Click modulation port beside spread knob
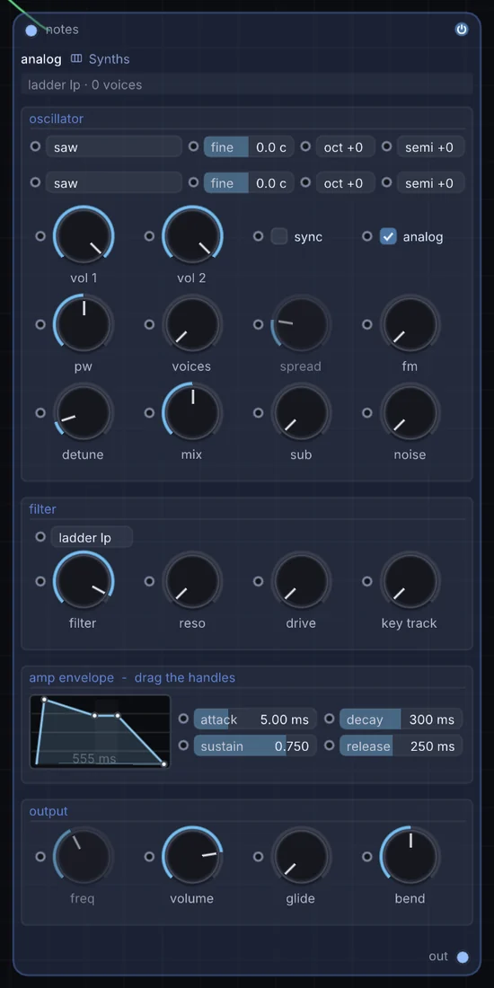 coord(259,324)
